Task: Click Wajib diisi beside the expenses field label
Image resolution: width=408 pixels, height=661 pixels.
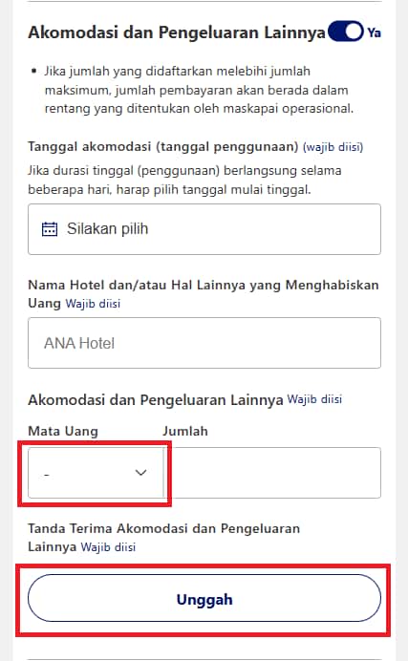Action: 314,399
